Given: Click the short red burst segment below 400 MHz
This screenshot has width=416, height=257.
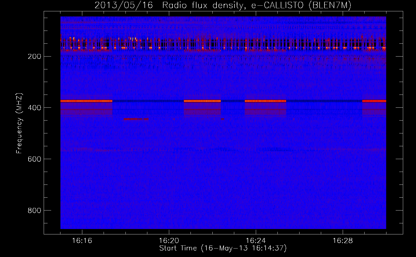Looking at the screenshot, I should 136,119.
